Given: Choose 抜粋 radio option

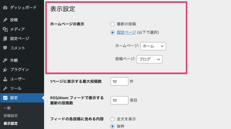Looking at the screenshot, I should click(x=112, y=126).
